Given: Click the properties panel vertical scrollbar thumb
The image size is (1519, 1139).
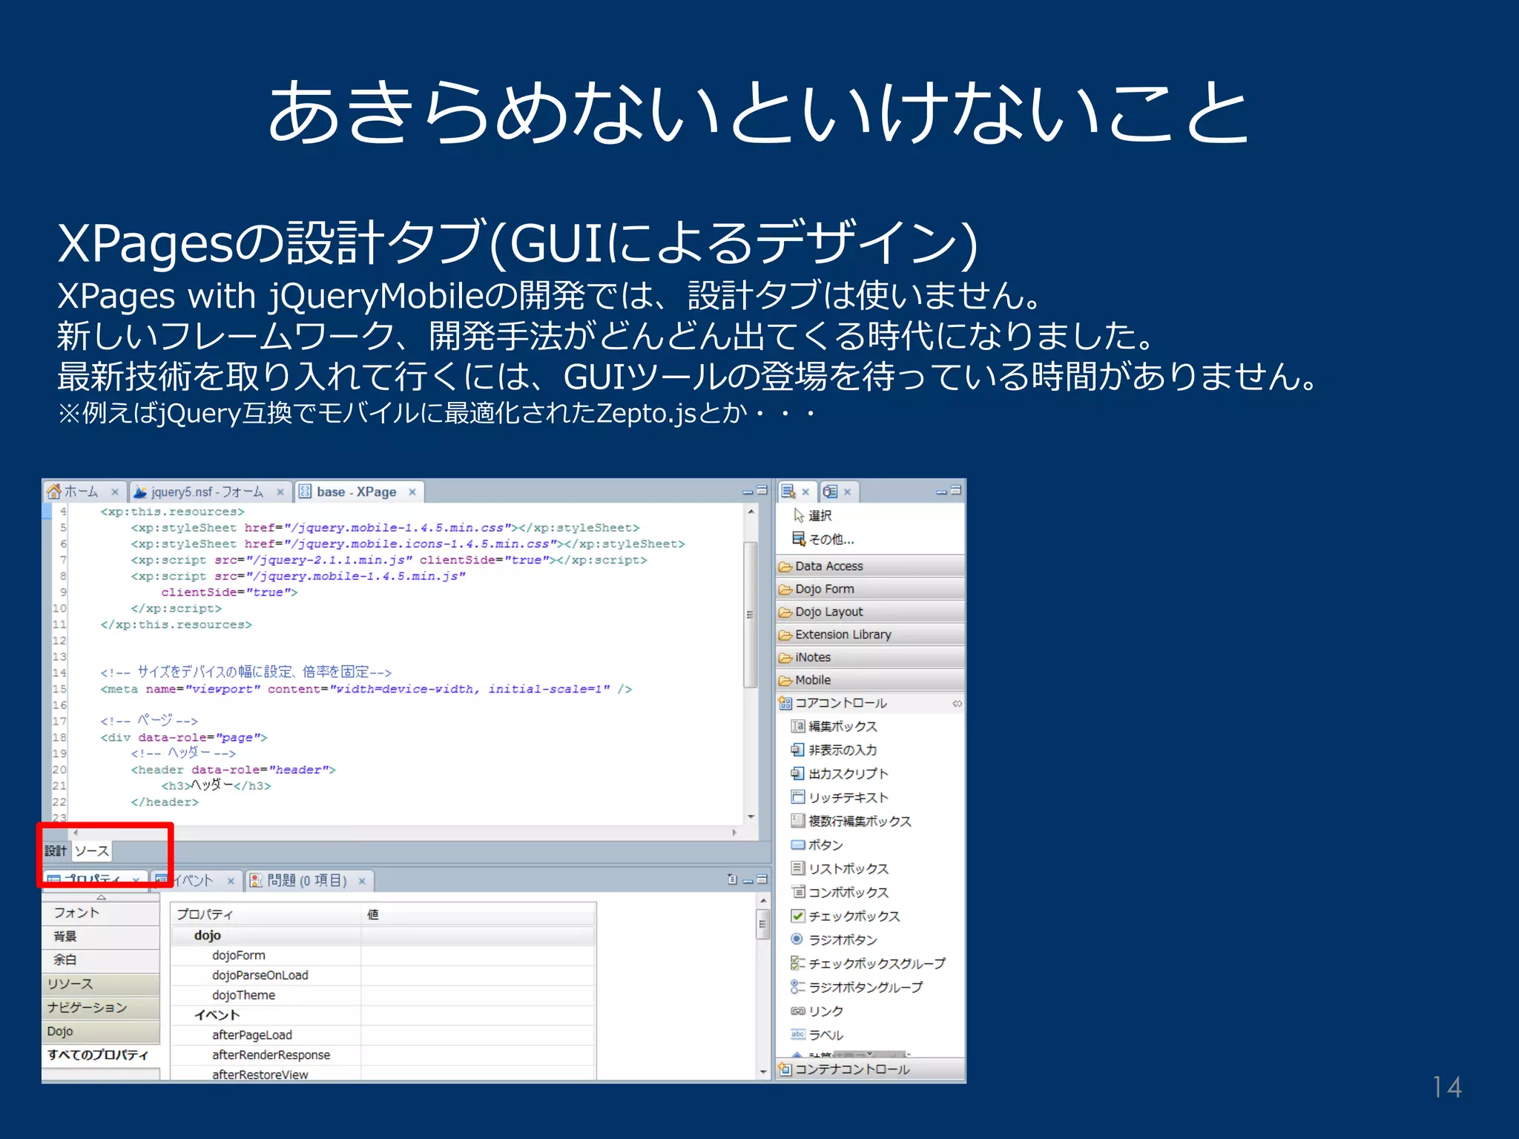Looking at the screenshot, I should pos(762,925).
